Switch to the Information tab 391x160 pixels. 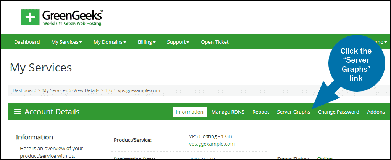tap(189, 112)
